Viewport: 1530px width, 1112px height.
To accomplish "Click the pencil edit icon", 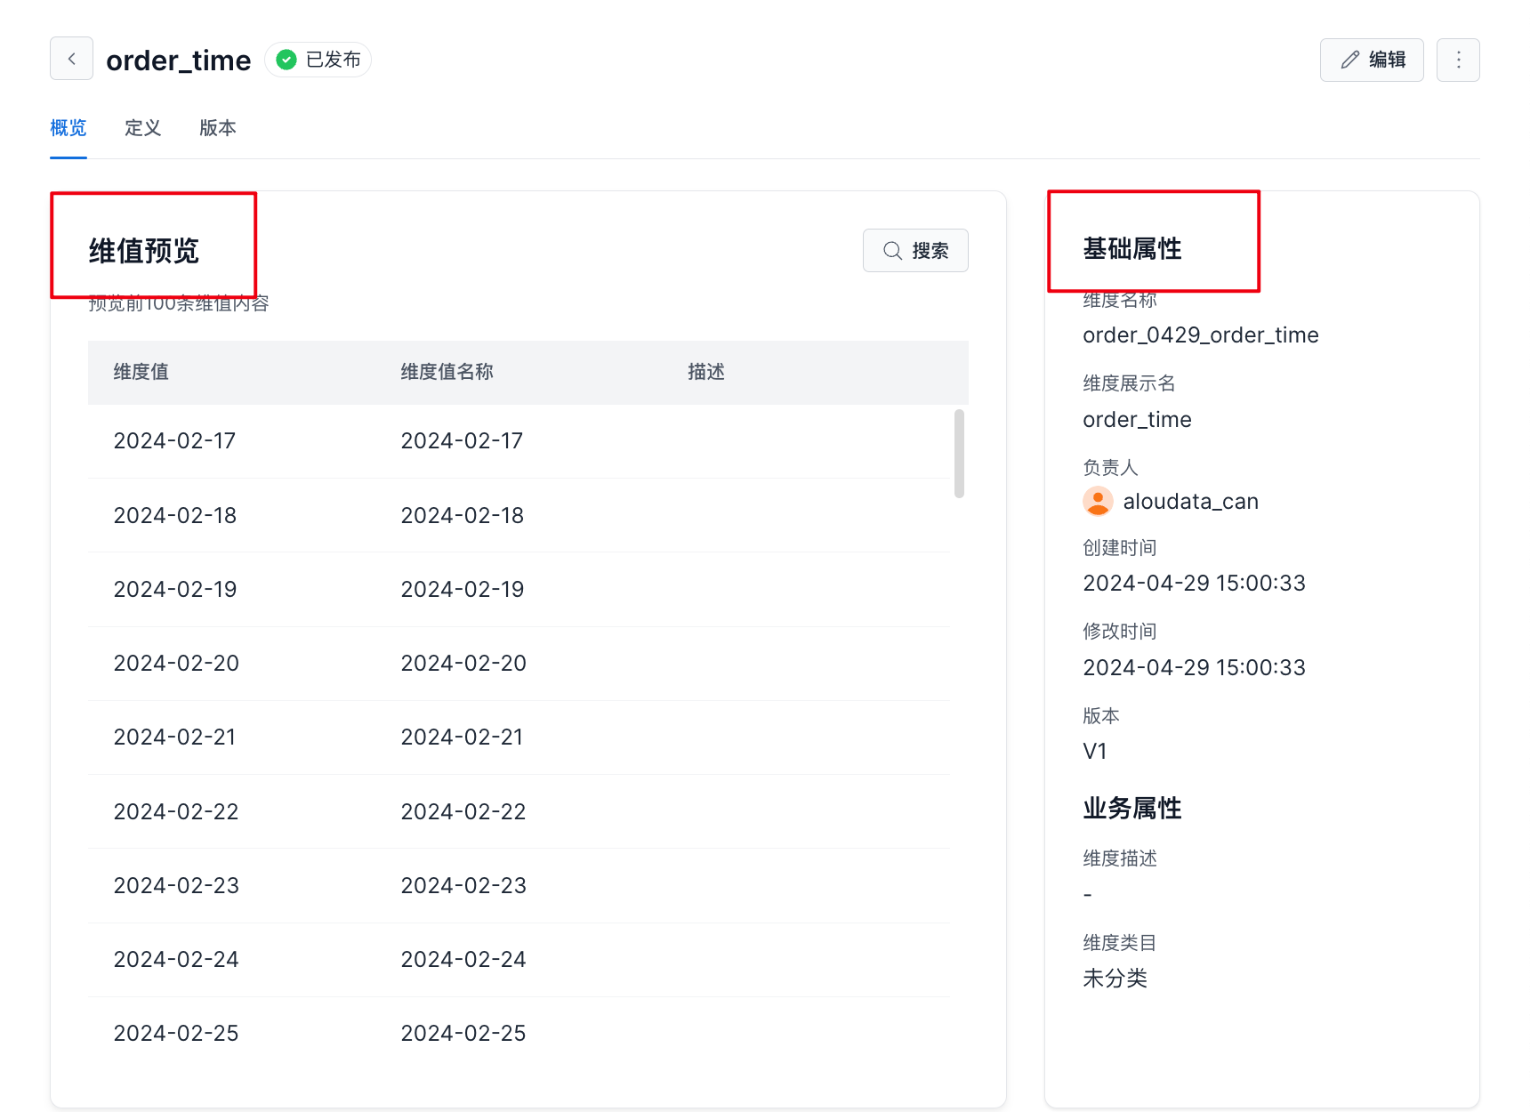I will tap(1350, 60).
